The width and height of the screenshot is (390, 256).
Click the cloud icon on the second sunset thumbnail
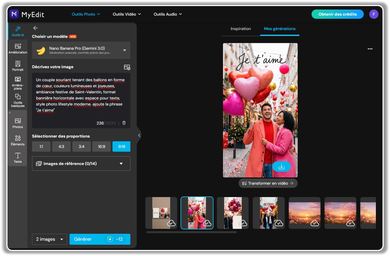pos(350,223)
